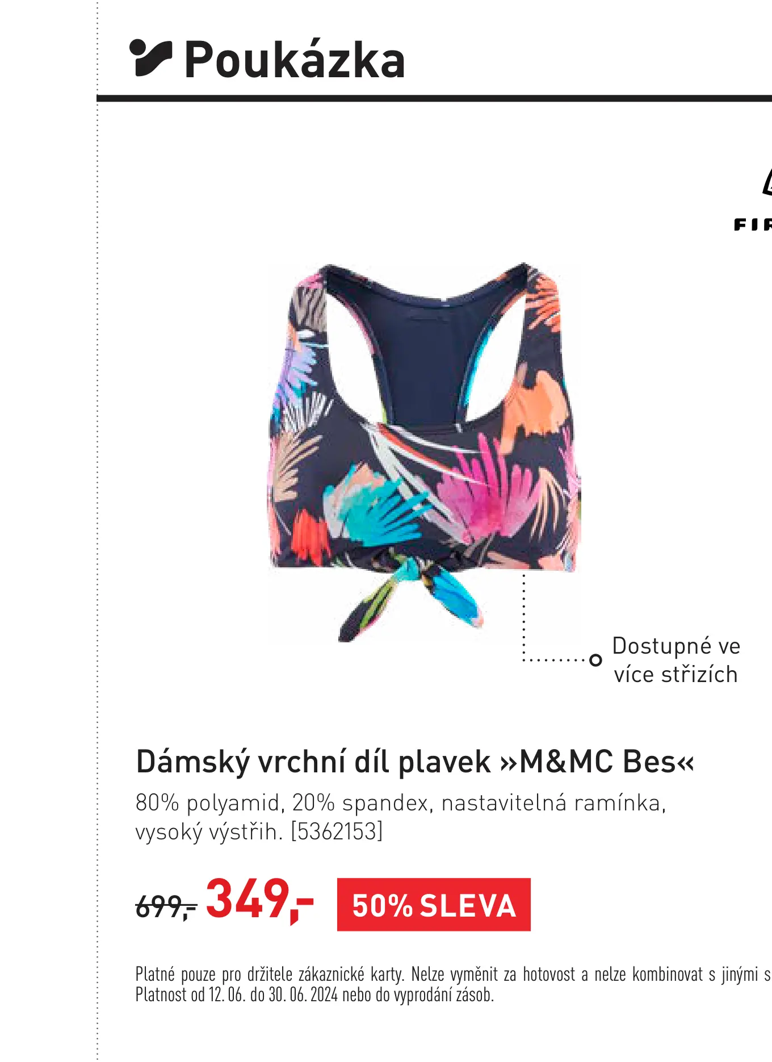This screenshot has height=1062, width=772.
Task: Click the dotted callout circle marker
Action: pos(595,660)
